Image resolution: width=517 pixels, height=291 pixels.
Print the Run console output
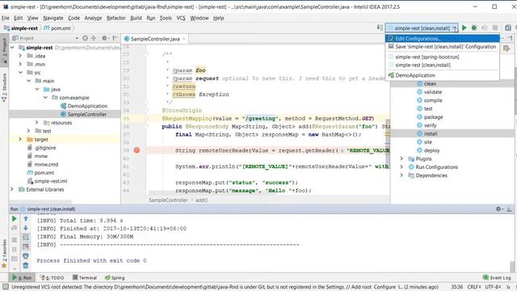tap(26, 255)
